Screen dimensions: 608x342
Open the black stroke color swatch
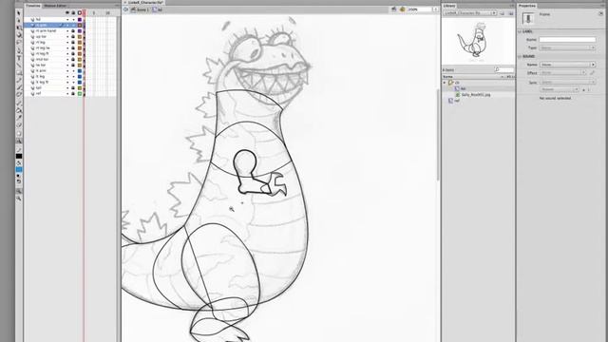[19, 156]
